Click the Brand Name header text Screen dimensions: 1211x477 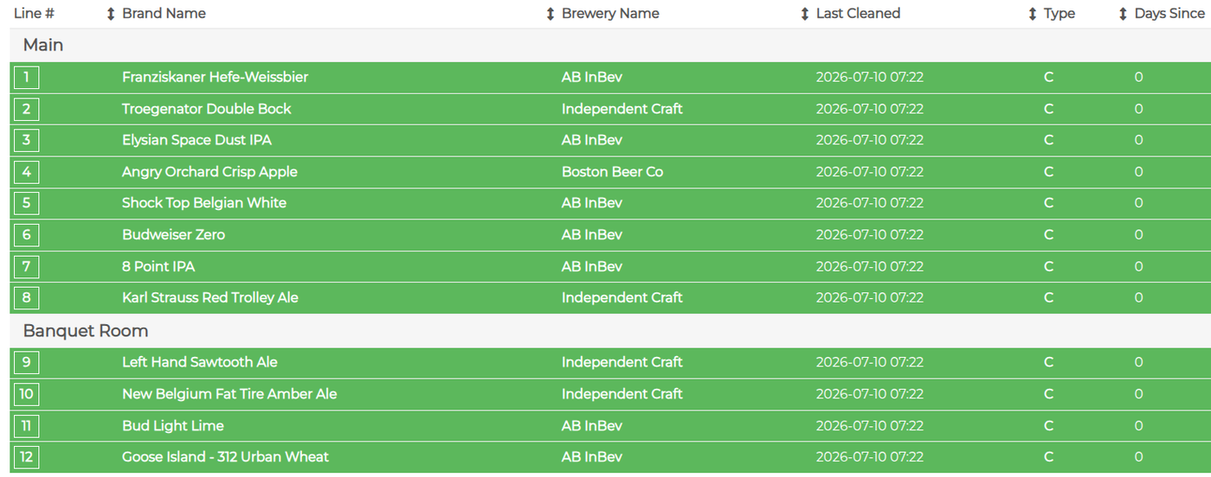[x=164, y=14]
